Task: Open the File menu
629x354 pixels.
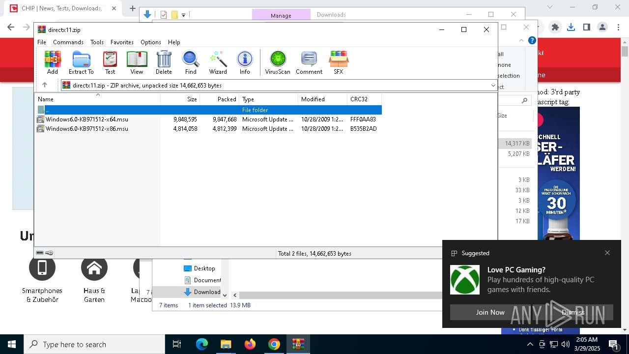Action: point(42,42)
